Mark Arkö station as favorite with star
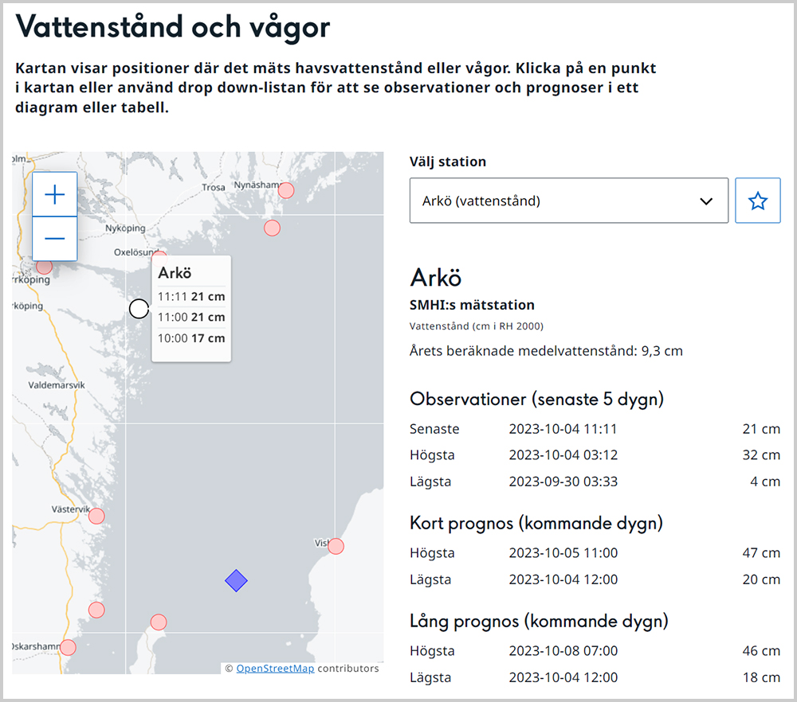Screen dimensions: 797x702 pyautogui.click(x=757, y=201)
